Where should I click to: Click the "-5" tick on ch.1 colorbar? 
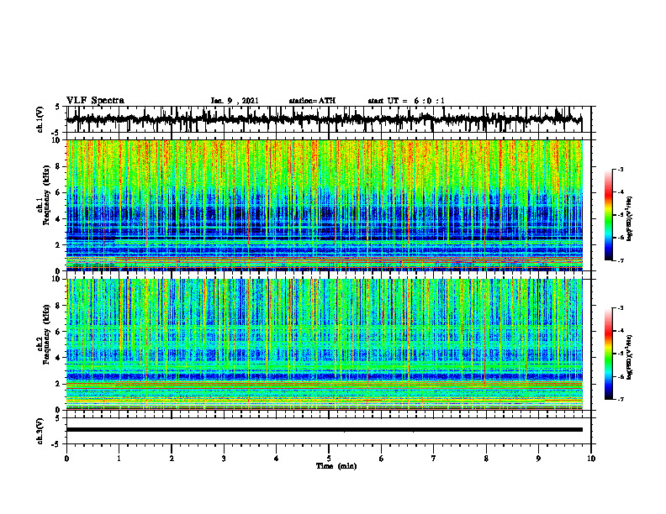click(x=620, y=215)
